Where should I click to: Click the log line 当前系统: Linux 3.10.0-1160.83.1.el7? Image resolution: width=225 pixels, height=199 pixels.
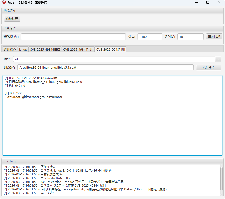coord(58,171)
